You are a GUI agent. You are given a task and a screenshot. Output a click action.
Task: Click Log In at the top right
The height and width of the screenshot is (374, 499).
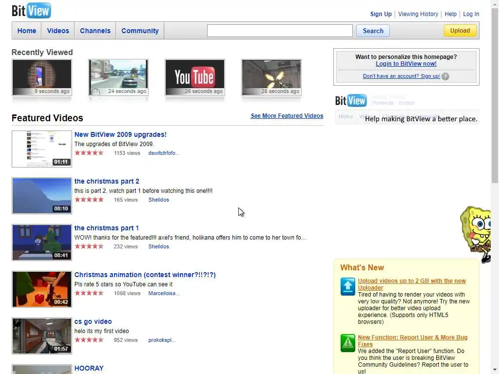(471, 14)
